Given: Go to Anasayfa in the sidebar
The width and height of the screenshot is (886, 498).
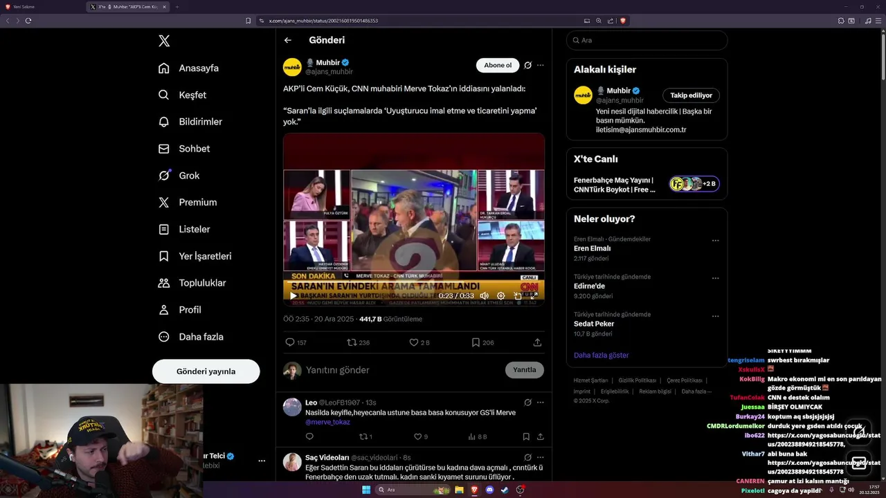Looking at the screenshot, I should click(x=188, y=68).
